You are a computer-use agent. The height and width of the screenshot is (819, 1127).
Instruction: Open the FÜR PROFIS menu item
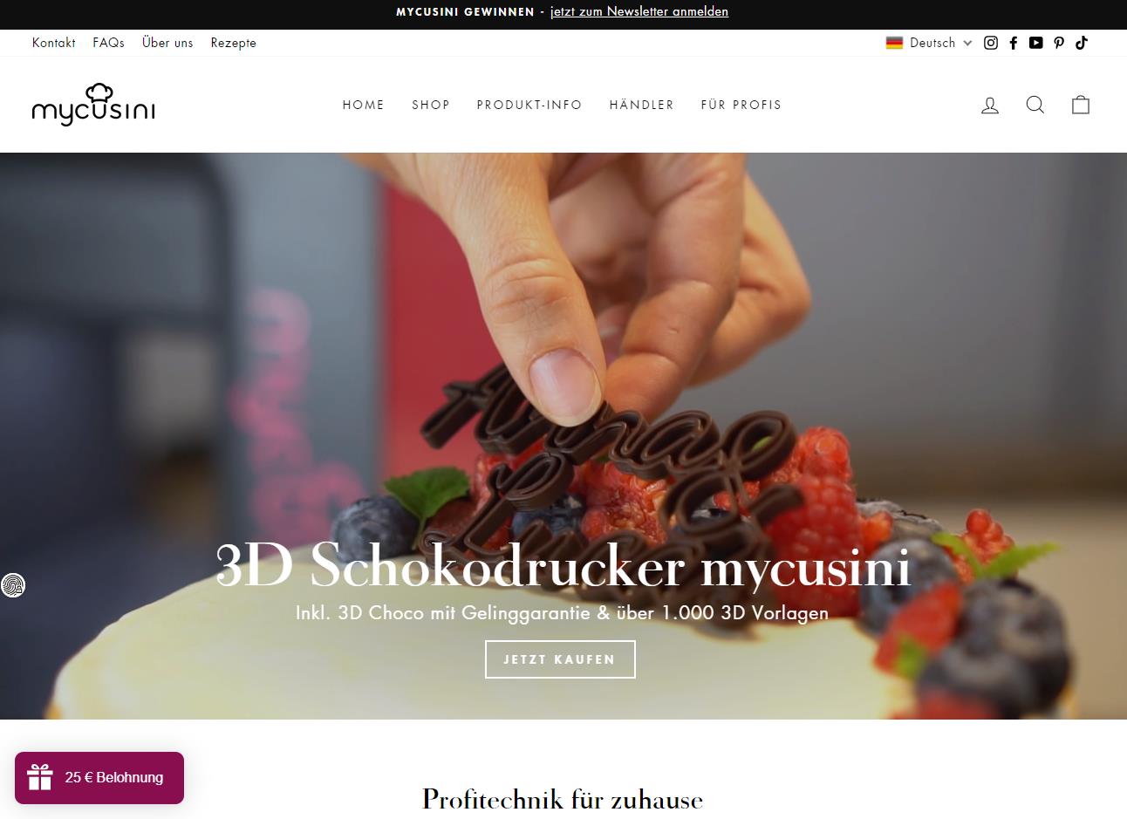[741, 105]
